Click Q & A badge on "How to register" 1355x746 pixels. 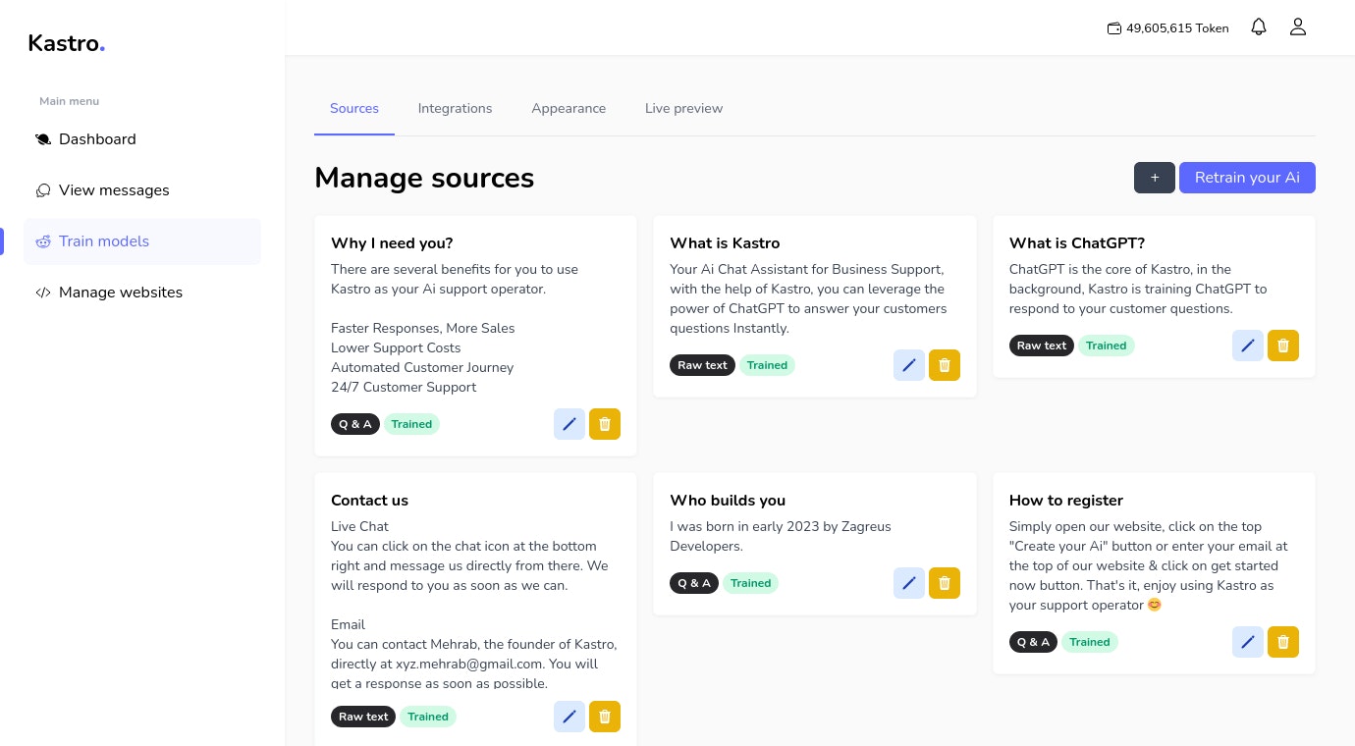[x=1034, y=642]
